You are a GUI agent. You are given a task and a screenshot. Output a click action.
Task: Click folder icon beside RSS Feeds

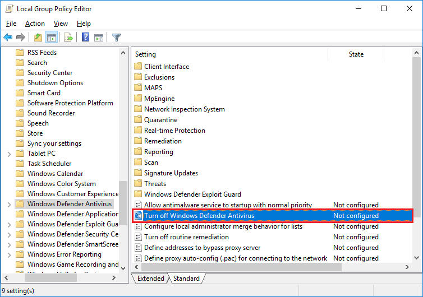(20, 52)
